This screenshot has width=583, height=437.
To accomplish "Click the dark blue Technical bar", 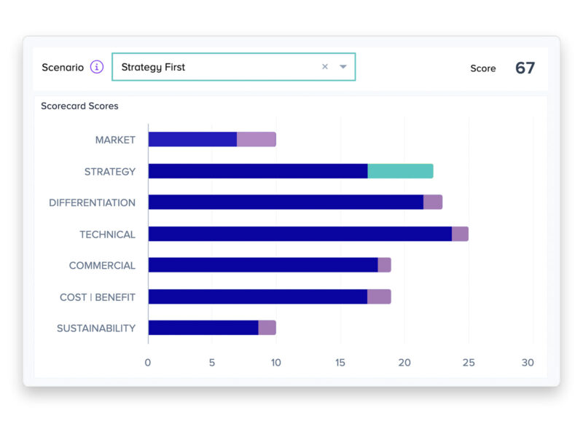I will pyautogui.click(x=300, y=234).
